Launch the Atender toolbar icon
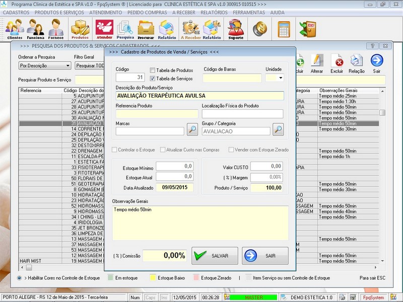The width and height of the screenshot is (403, 302). click(104, 29)
